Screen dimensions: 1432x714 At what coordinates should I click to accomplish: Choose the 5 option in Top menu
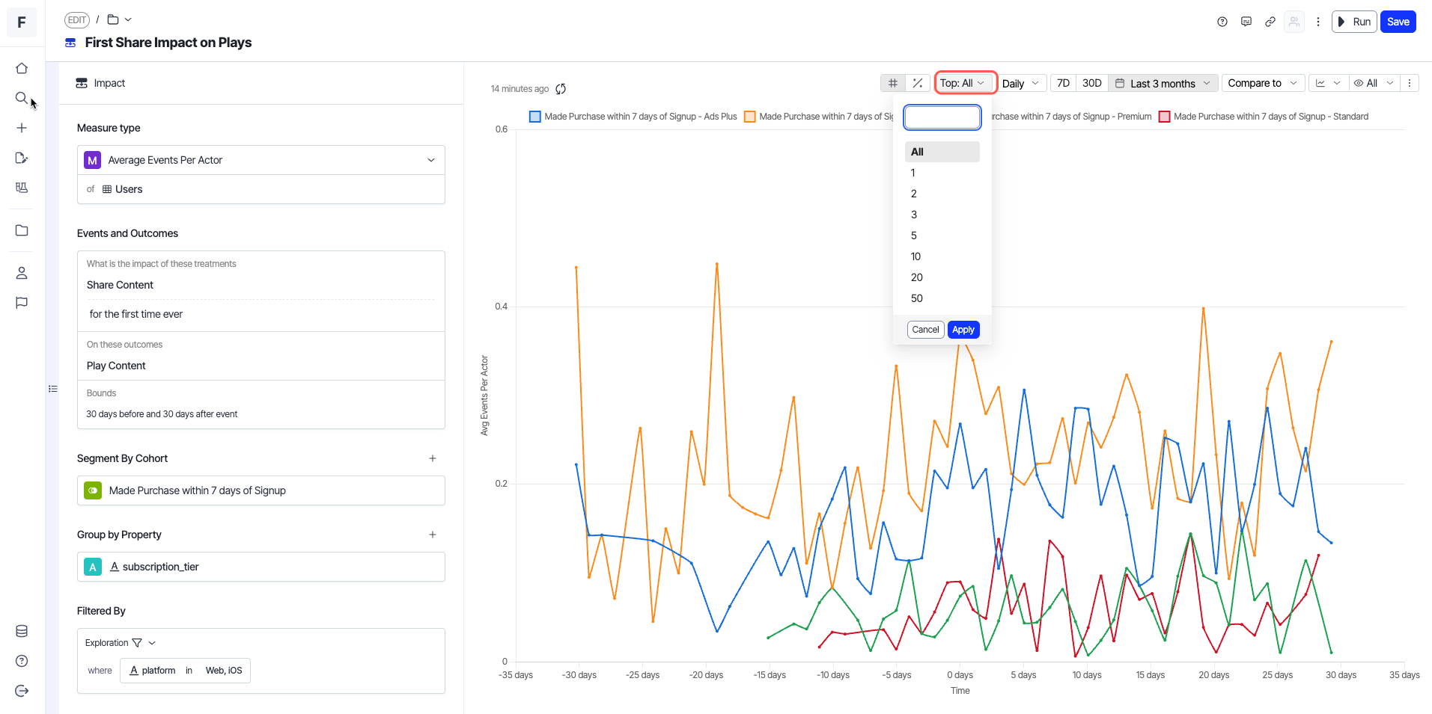(x=913, y=236)
